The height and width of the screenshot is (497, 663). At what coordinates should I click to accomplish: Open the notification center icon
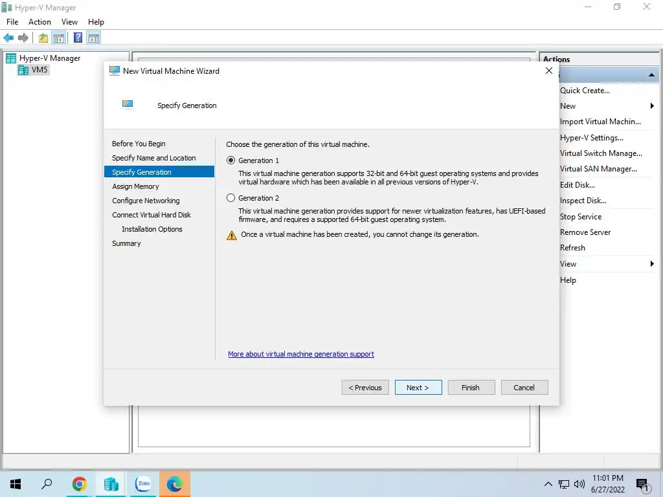[642, 485]
